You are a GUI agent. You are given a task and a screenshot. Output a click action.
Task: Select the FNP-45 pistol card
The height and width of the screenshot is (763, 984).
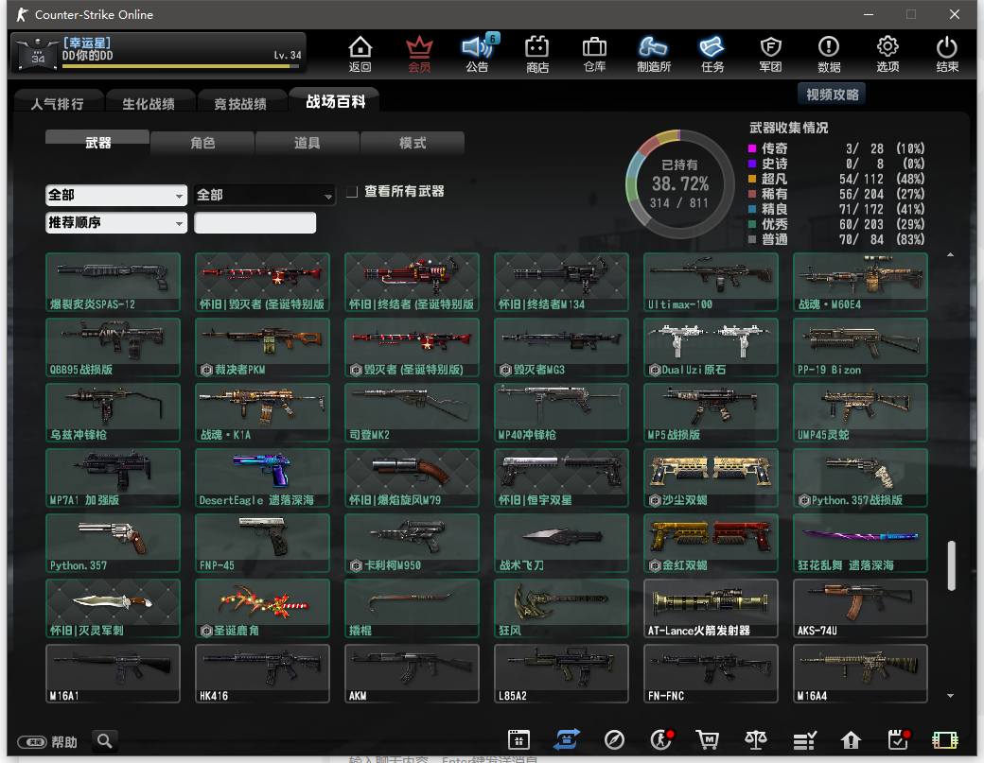262,543
